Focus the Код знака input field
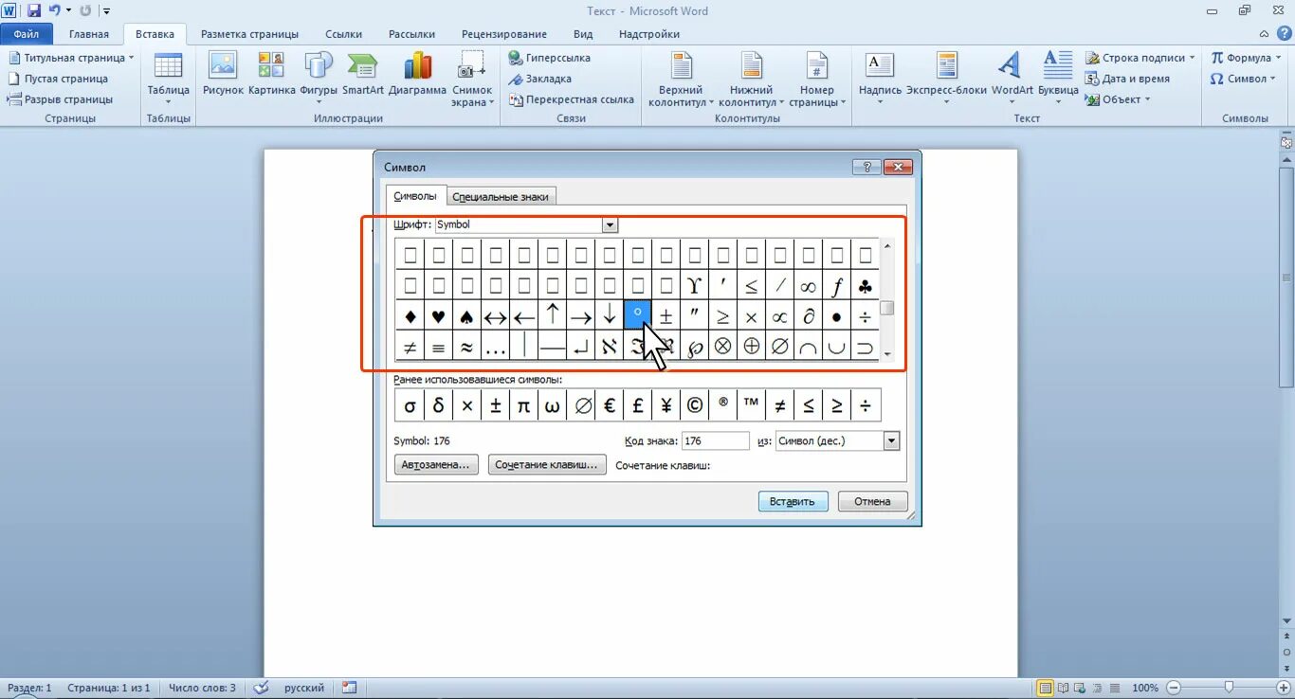1295x699 pixels. (x=716, y=440)
